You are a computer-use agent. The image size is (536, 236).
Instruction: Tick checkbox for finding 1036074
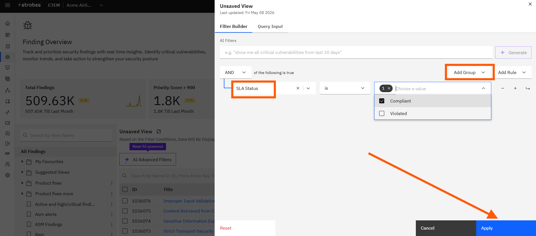pyautogui.click(x=125, y=221)
